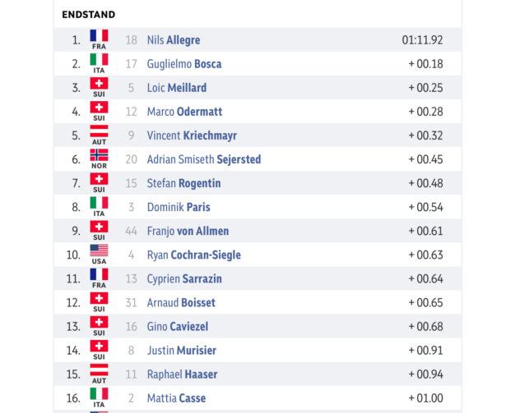Open Nils Allegre's athlete profile link

coord(174,40)
